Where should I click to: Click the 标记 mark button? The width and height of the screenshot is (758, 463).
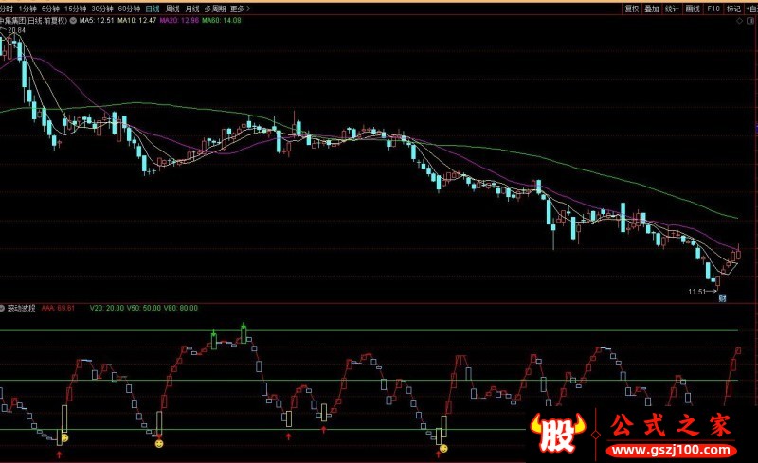pos(733,8)
